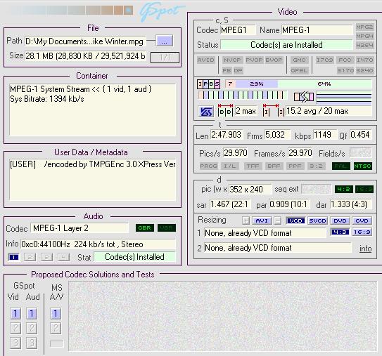This screenshot has width=382, height=356.
Task: Click the DF indicator badge
Action: 238,70
